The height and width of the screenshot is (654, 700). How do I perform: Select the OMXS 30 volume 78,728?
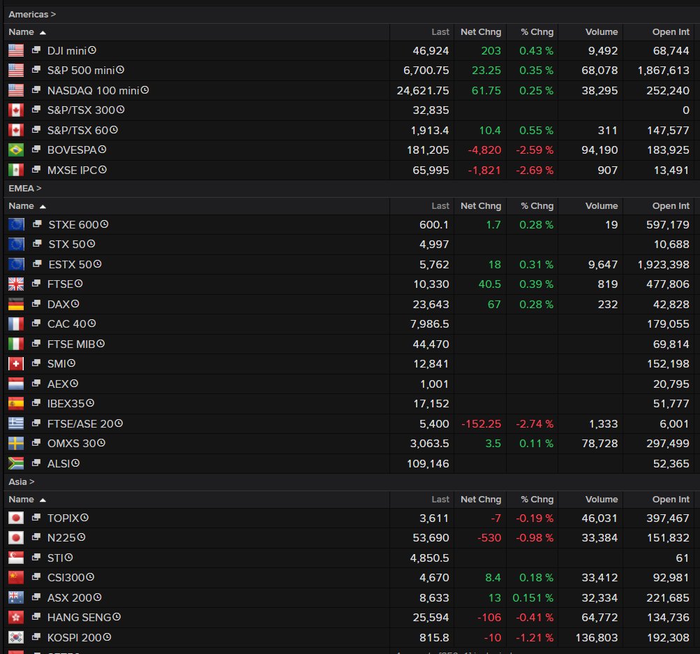pyautogui.click(x=600, y=443)
